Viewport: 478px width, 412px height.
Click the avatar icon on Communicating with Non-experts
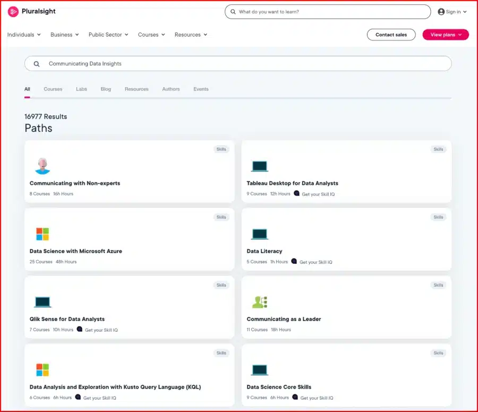(42, 165)
